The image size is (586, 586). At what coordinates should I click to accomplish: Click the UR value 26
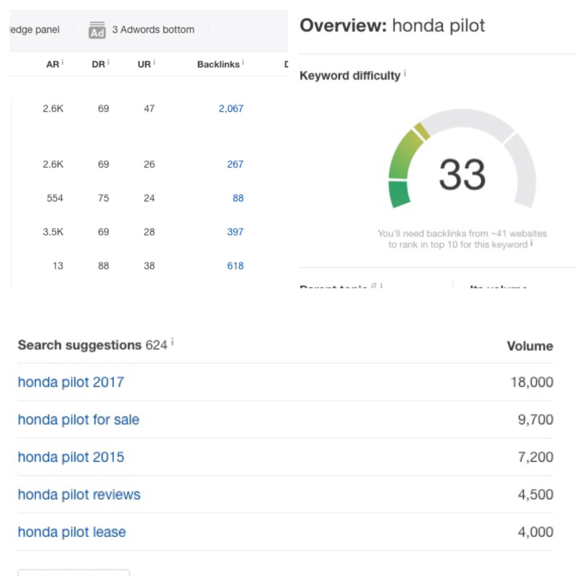tap(149, 164)
